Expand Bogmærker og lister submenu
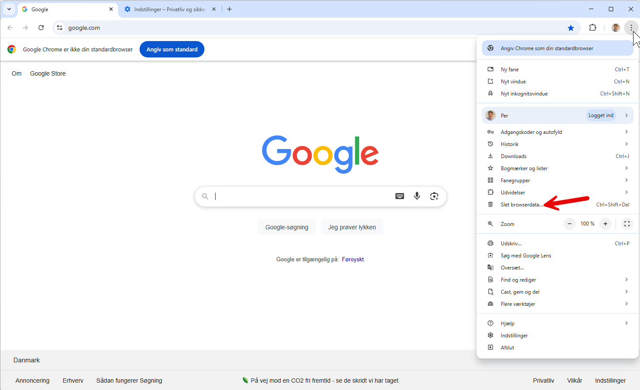This screenshot has width=640, height=390. (557, 168)
